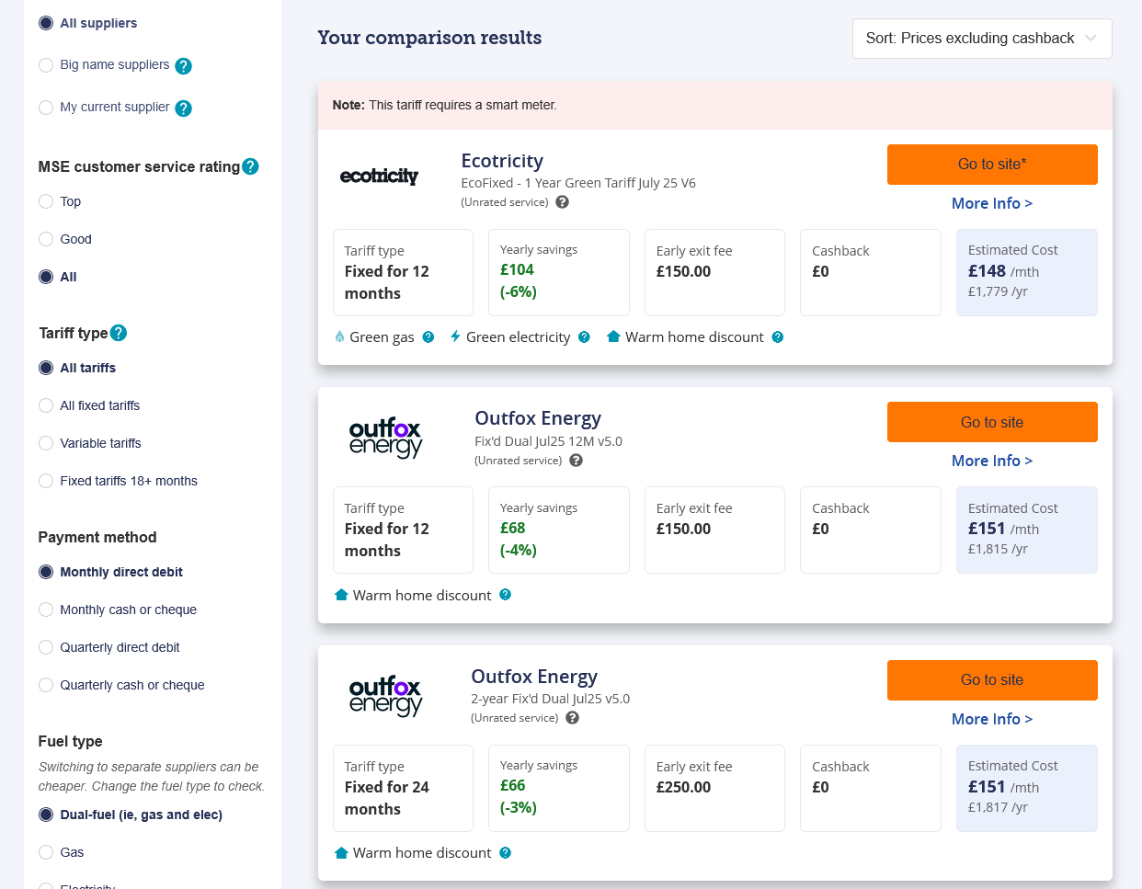
Task: Click 'Your comparison results' heading
Action: tap(429, 38)
